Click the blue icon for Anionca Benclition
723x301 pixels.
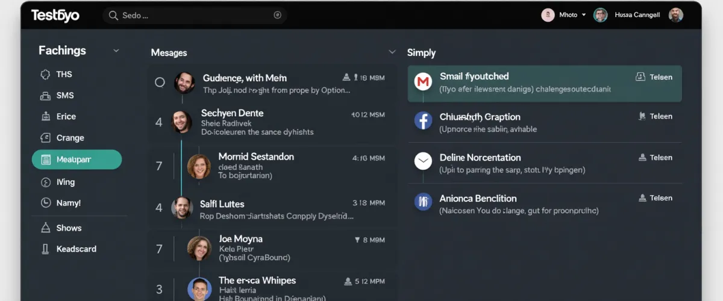(424, 201)
